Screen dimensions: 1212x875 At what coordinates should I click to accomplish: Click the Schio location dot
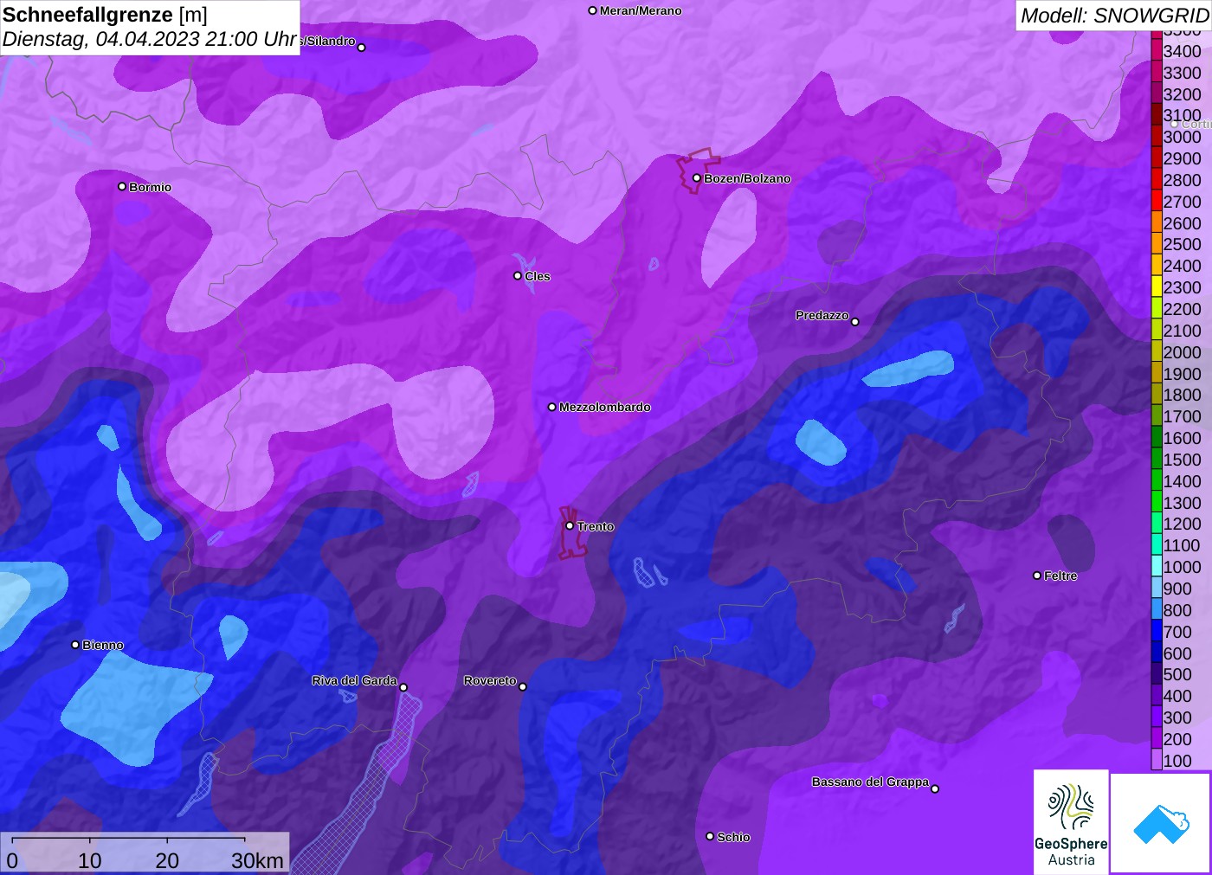point(710,837)
